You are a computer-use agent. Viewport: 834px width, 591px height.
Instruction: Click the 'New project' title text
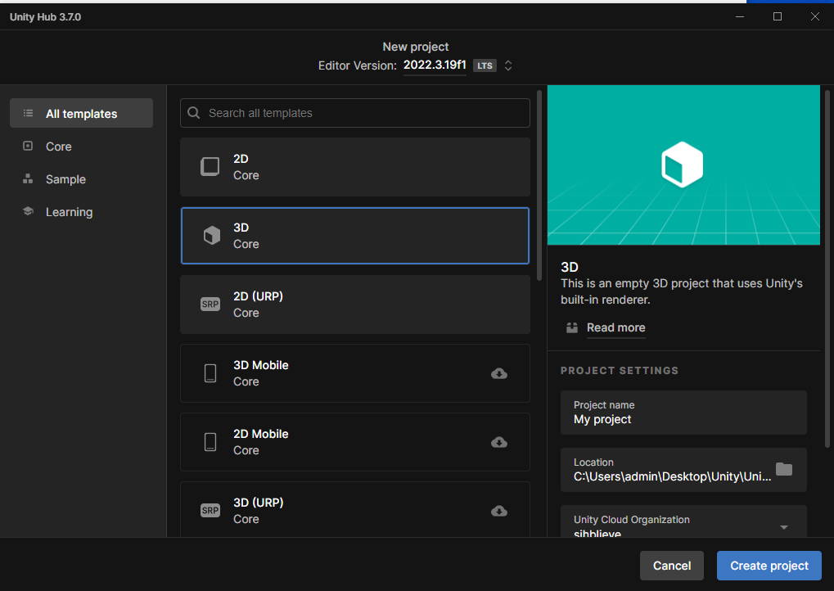tap(416, 47)
